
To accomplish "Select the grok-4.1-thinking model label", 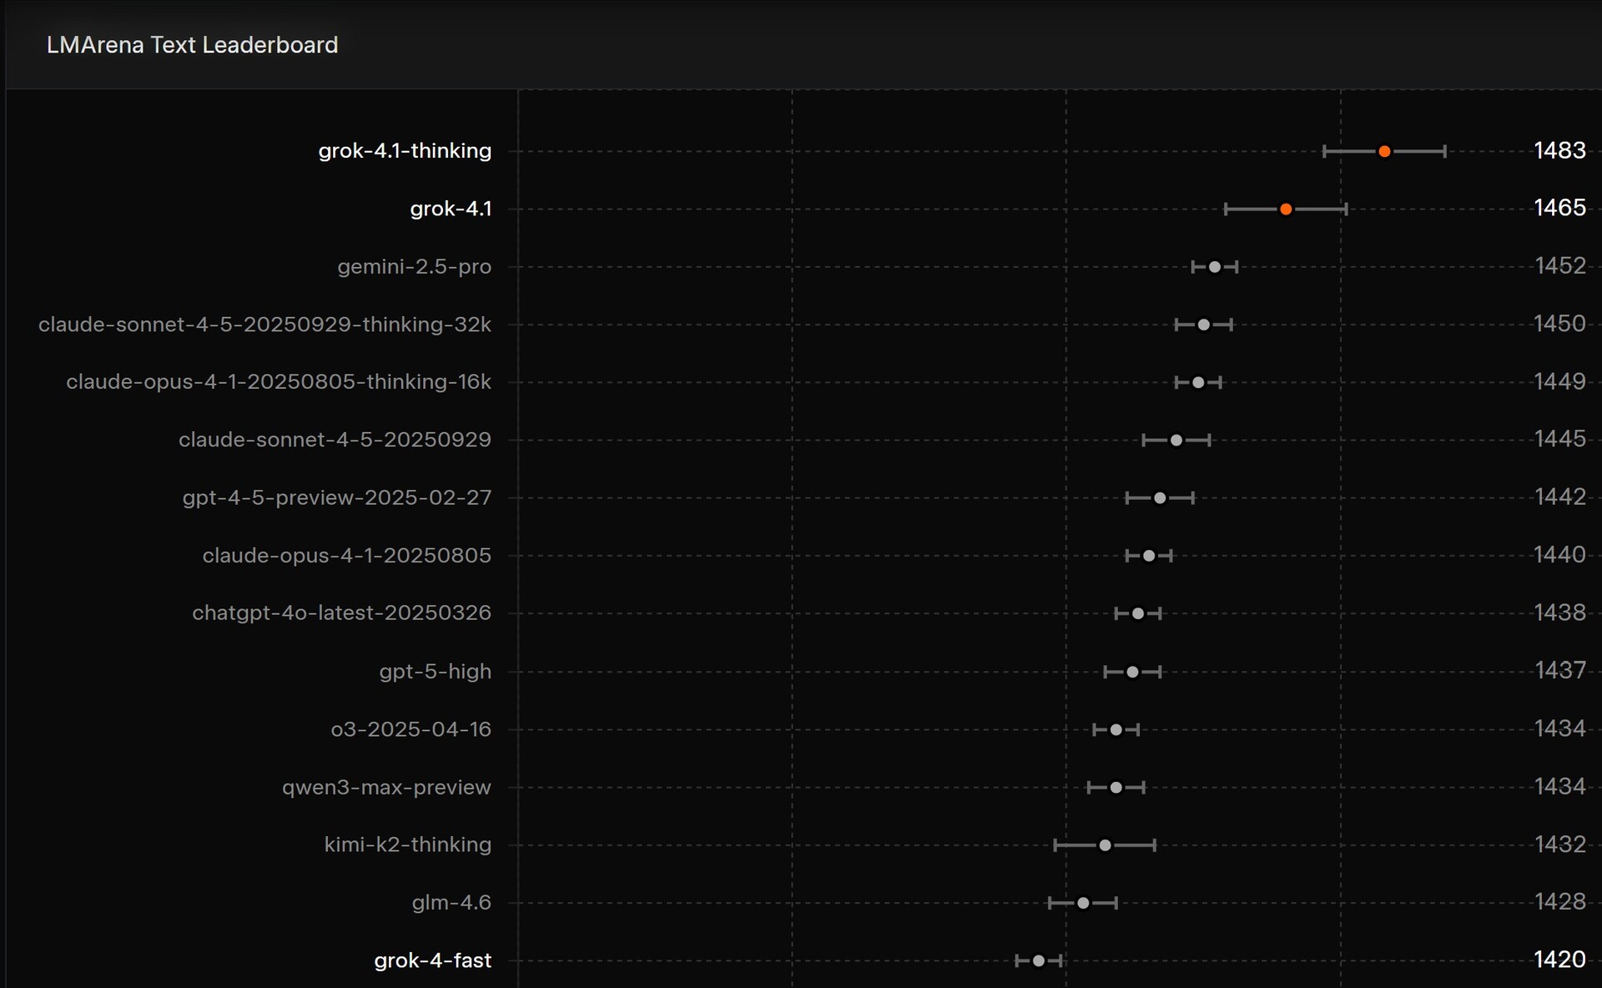I will click(405, 151).
